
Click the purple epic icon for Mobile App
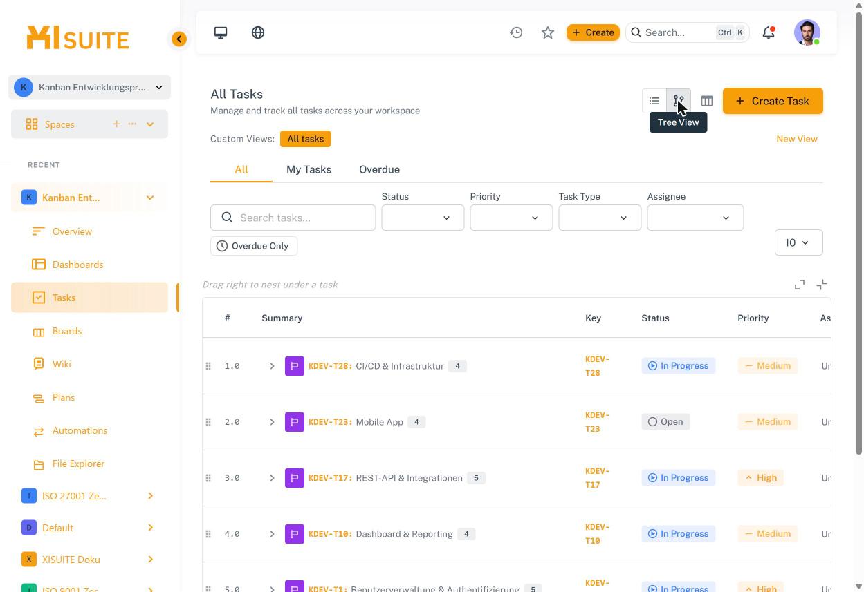295,422
